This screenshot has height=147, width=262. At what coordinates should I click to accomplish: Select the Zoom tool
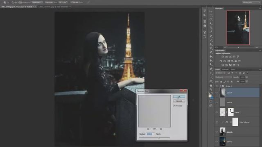point(211,89)
